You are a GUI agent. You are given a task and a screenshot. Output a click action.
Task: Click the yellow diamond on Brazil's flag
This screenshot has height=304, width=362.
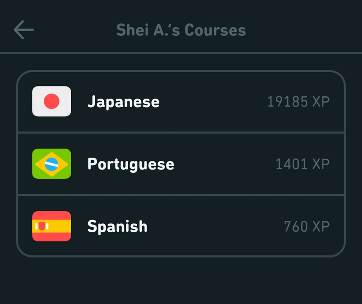[x=51, y=164]
